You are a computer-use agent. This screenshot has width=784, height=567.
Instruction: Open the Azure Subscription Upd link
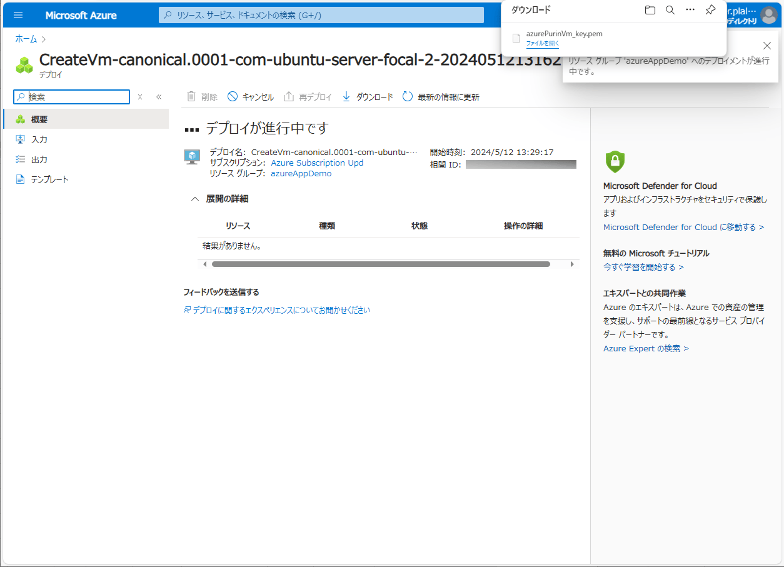pos(317,163)
